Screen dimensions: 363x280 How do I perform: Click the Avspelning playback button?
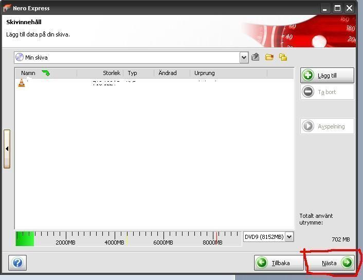(327, 126)
